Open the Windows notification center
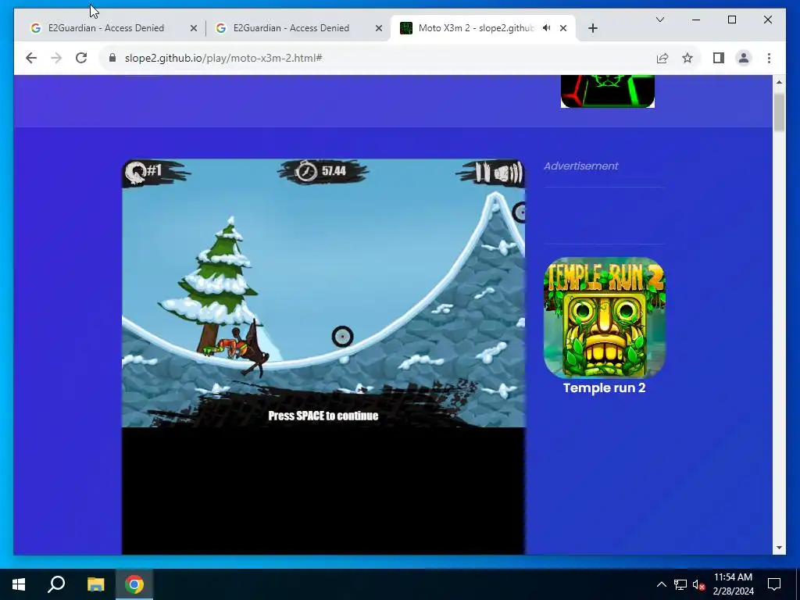Screen dimensions: 800x600 774,584
